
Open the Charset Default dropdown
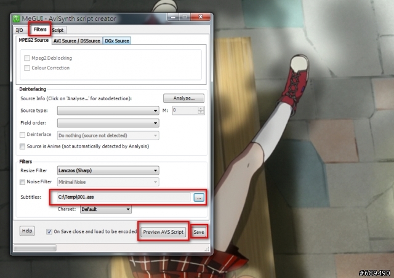point(105,209)
